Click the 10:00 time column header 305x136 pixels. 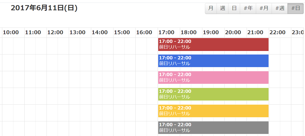click(11, 32)
